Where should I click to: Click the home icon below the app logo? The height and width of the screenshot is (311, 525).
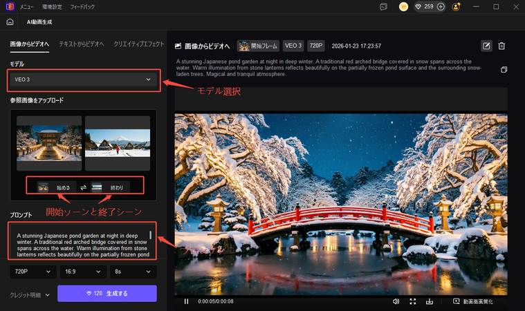tap(10, 21)
